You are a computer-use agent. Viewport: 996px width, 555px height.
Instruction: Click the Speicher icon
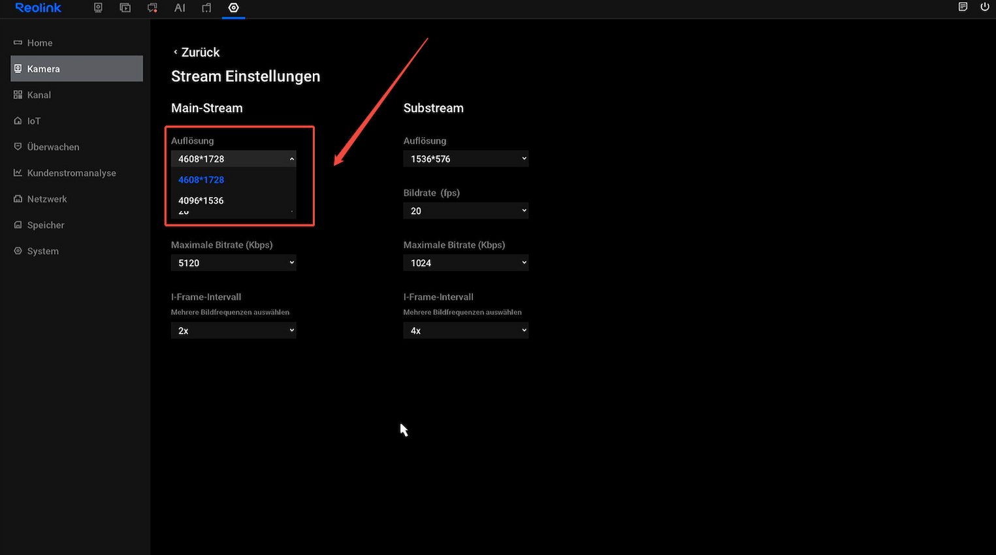coord(18,225)
